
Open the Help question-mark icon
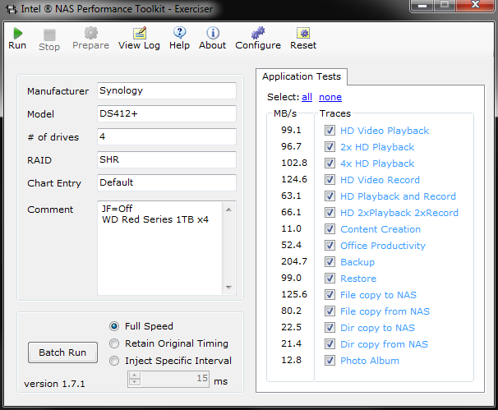[179, 33]
